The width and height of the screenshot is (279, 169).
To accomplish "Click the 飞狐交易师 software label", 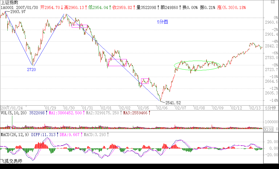I will click(11, 161).
